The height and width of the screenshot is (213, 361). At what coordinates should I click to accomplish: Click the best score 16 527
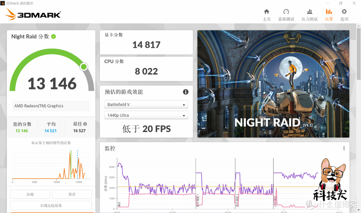[80, 131]
